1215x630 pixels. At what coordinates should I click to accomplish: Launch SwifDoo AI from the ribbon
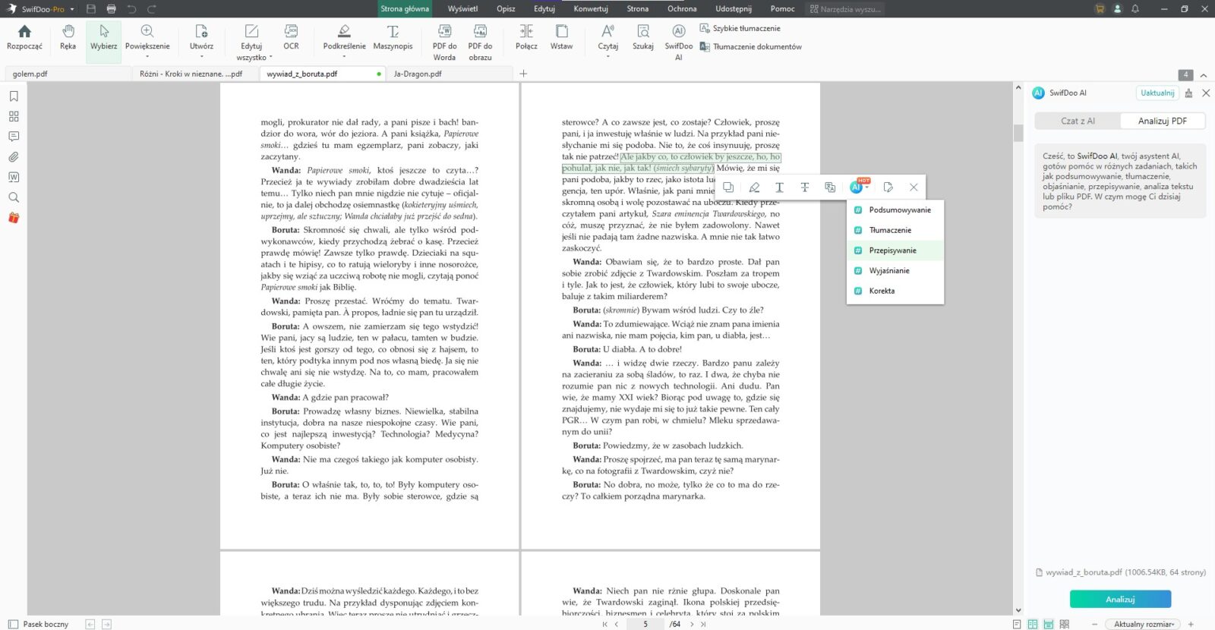(x=678, y=43)
